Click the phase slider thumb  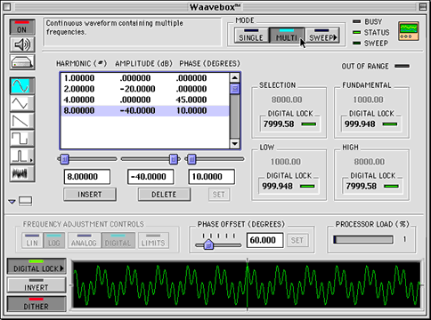point(192,159)
